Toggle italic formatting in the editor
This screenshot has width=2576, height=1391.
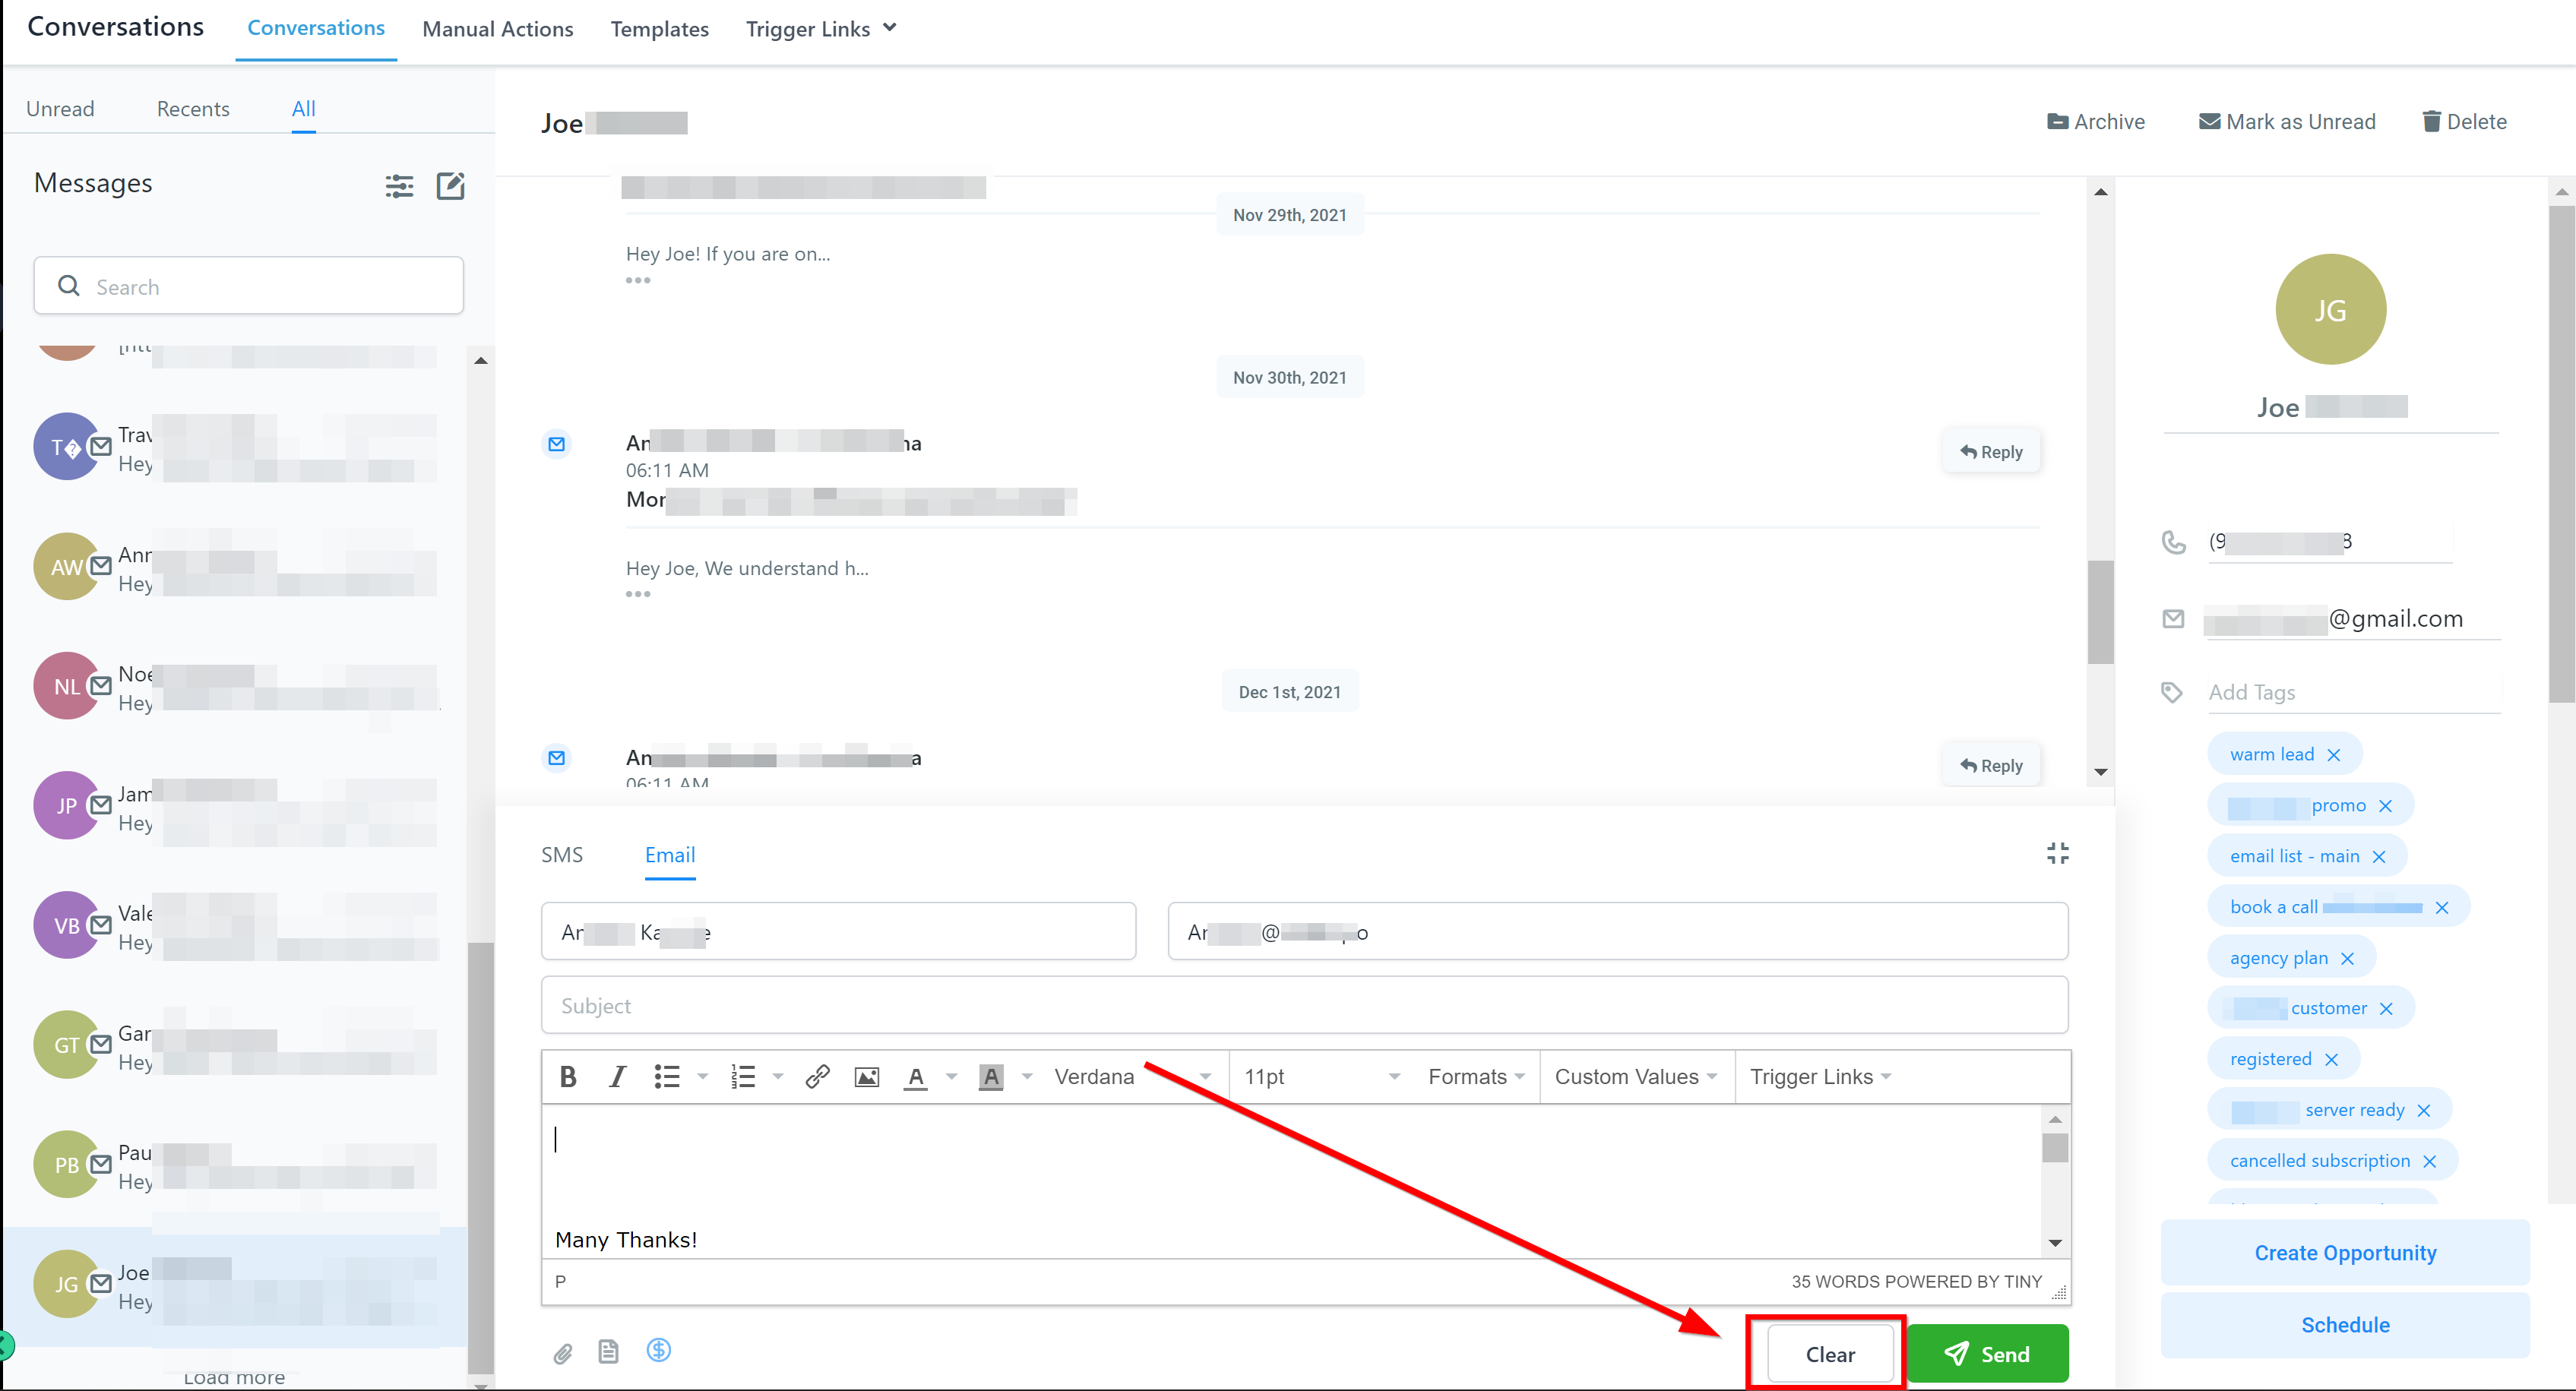617,1077
